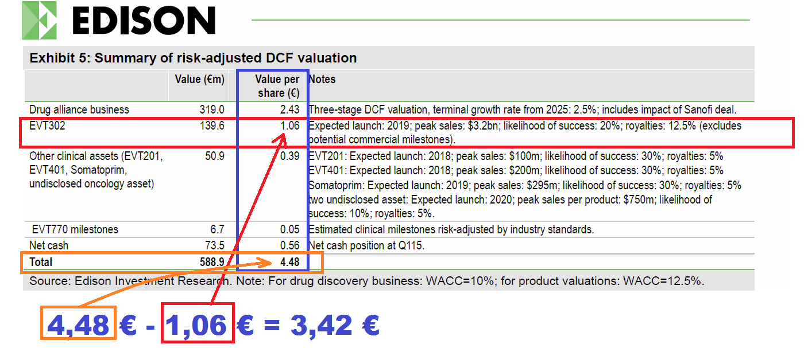808x348 pixels.
Task: Select the 'EVT770 milestones' row label
Action: point(75,229)
